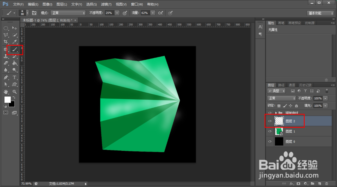This screenshot has width=337, height=187.
Task: Open the 滤镜(T) menu
Action: click(x=106, y=4)
